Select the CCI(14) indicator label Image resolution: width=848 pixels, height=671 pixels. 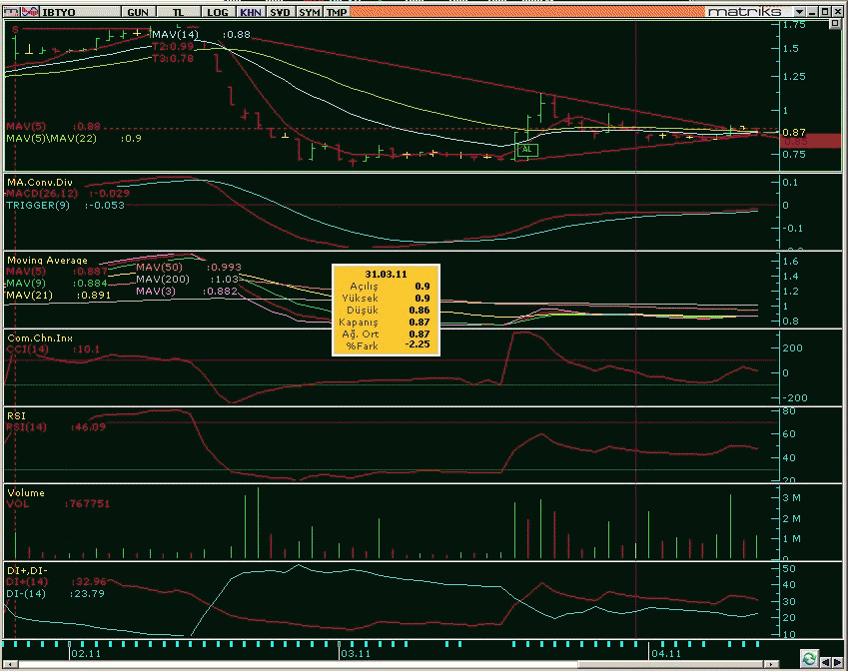tap(28, 349)
